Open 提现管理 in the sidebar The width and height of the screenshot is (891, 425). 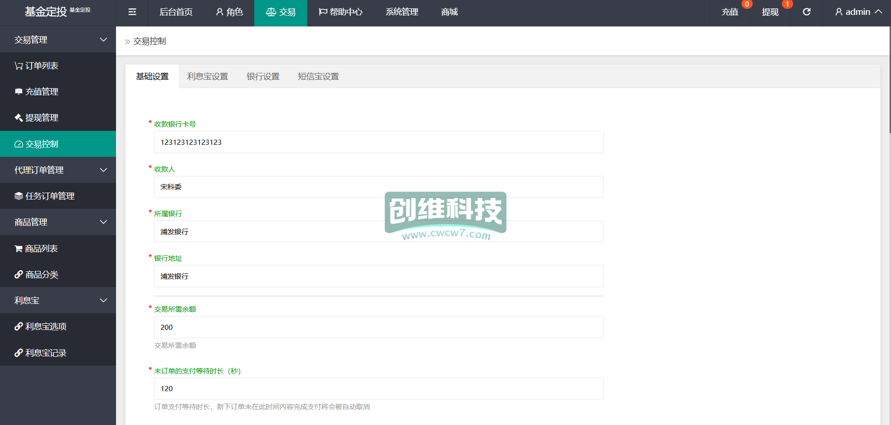pyautogui.click(x=42, y=118)
